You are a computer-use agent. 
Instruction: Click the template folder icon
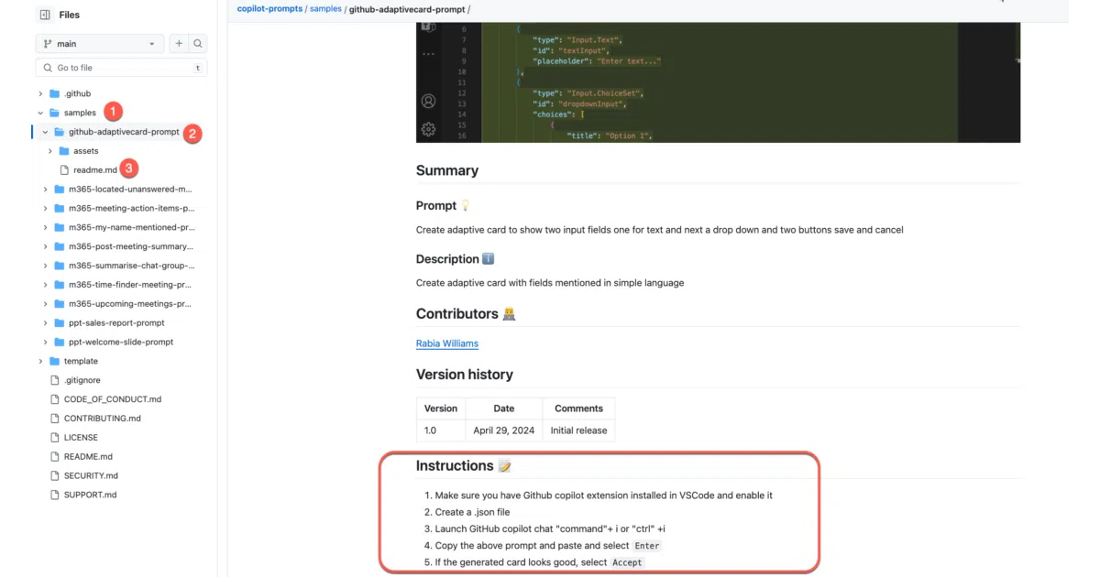(55, 361)
